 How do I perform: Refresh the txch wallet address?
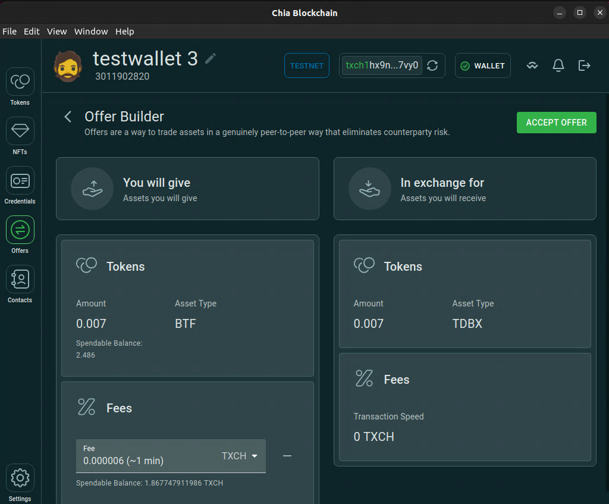click(x=434, y=65)
